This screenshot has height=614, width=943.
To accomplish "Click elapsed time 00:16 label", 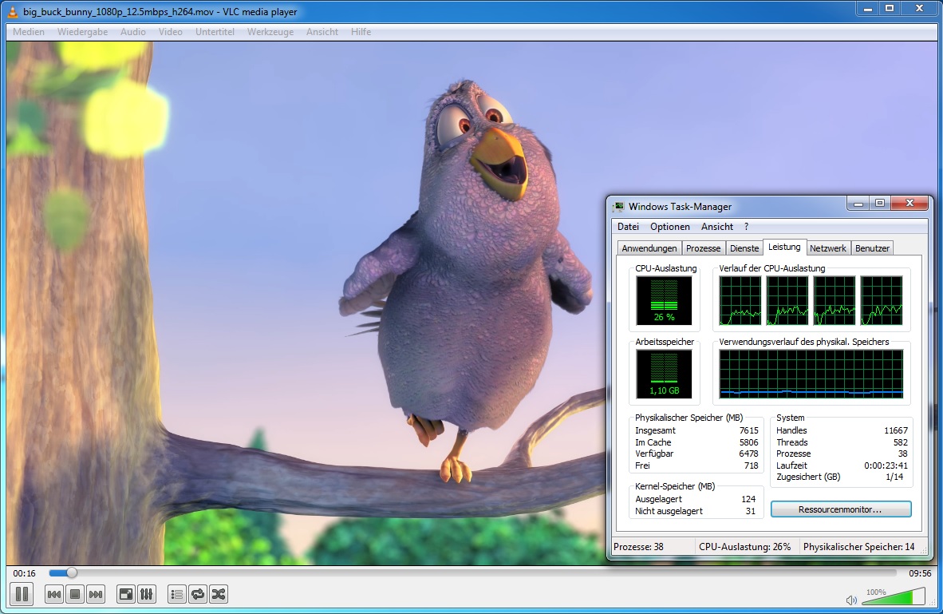I will 24,573.
